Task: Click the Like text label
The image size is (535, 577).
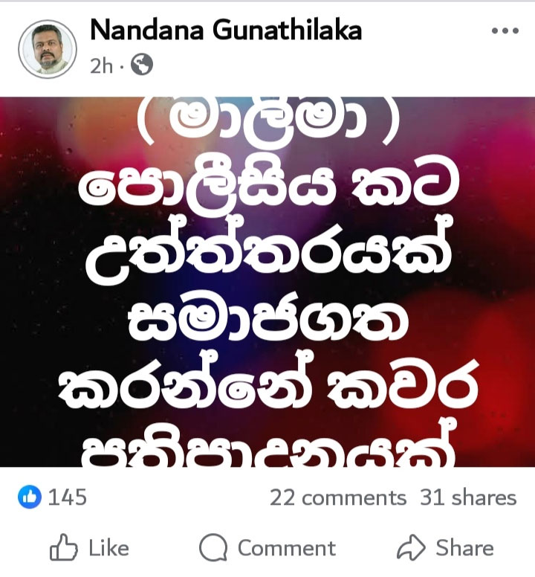Action: [x=108, y=548]
